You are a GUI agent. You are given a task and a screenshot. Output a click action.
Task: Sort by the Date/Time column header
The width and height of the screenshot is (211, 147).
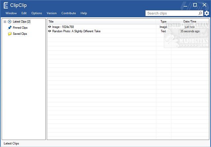(190, 22)
